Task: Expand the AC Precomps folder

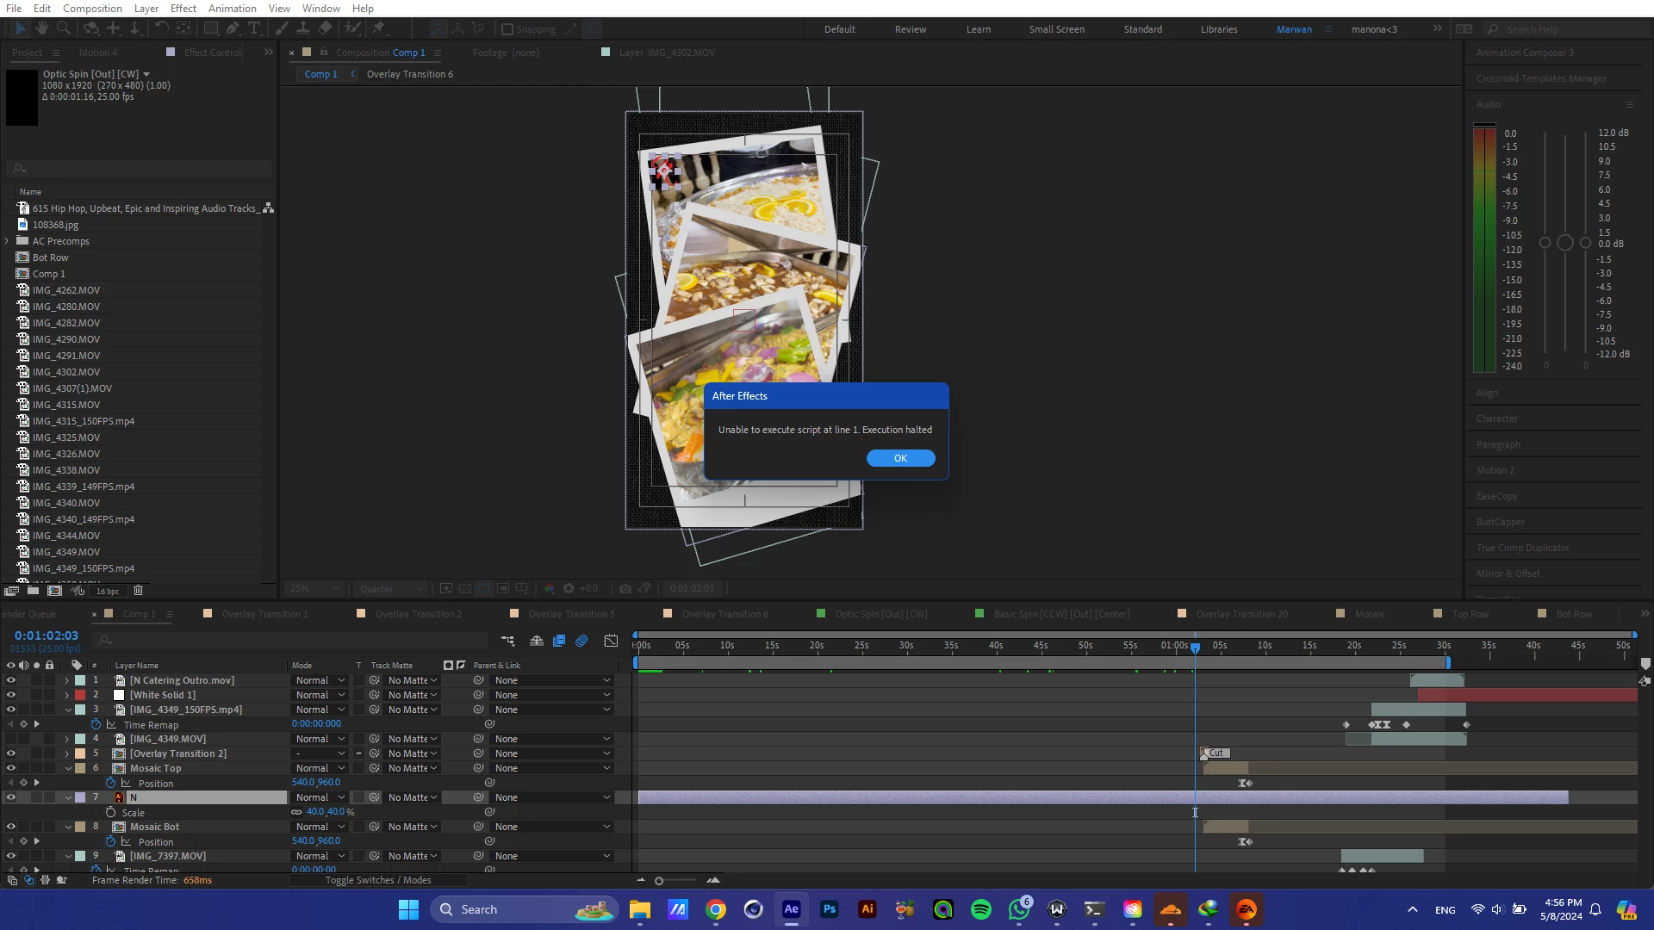Action: click(x=8, y=241)
